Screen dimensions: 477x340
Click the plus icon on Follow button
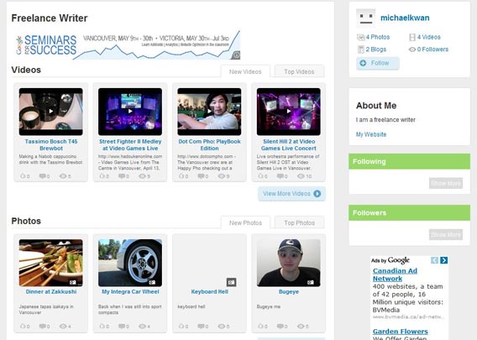[x=363, y=63]
